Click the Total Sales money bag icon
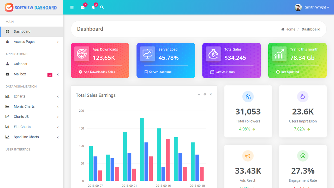 pyautogui.click(x=213, y=54)
